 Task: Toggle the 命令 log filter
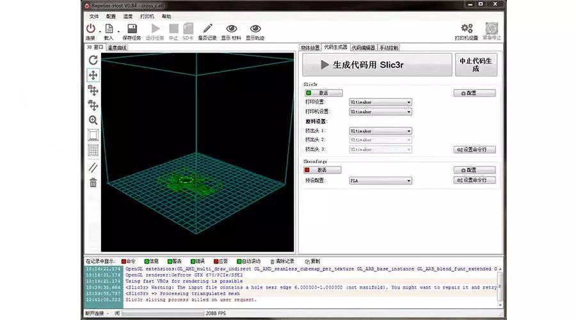point(128,261)
